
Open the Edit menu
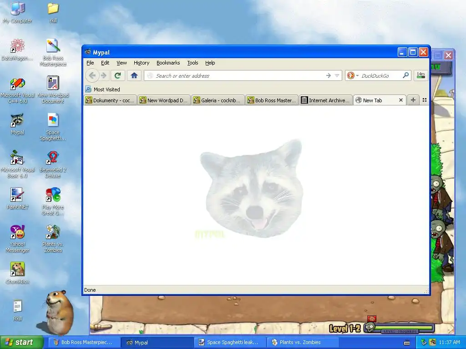(105, 63)
